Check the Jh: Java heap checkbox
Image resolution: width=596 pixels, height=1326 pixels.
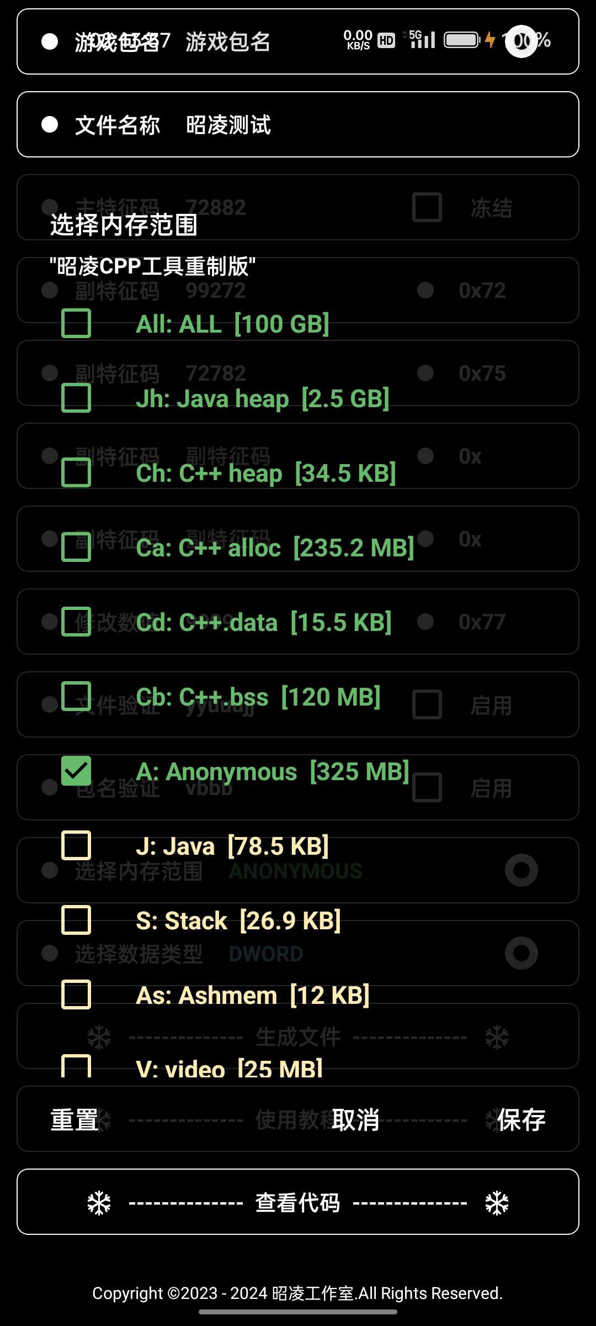click(x=77, y=397)
